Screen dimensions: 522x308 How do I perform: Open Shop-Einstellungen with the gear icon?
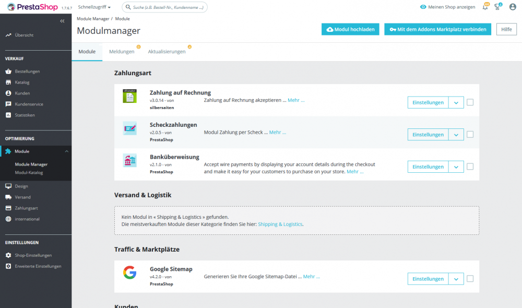click(8, 255)
